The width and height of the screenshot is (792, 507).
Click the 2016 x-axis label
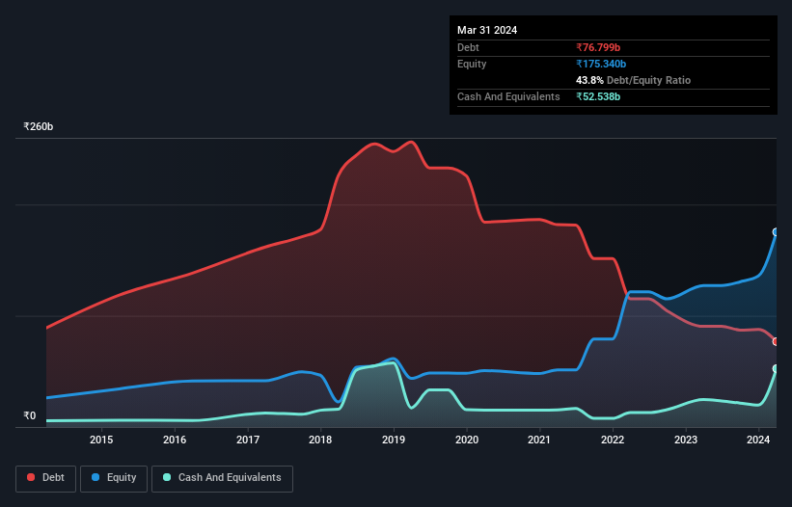click(x=175, y=440)
